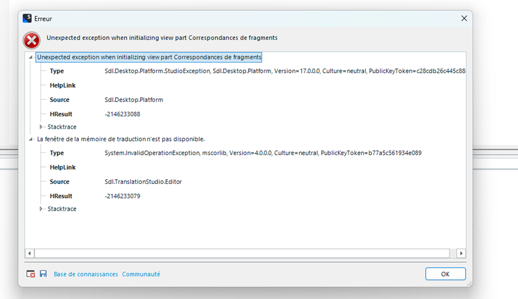Expand Stacktrace under InvalidOperationException
The width and height of the screenshot is (518, 299).
(41, 209)
